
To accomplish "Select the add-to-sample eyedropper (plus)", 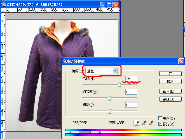I will (144, 123).
